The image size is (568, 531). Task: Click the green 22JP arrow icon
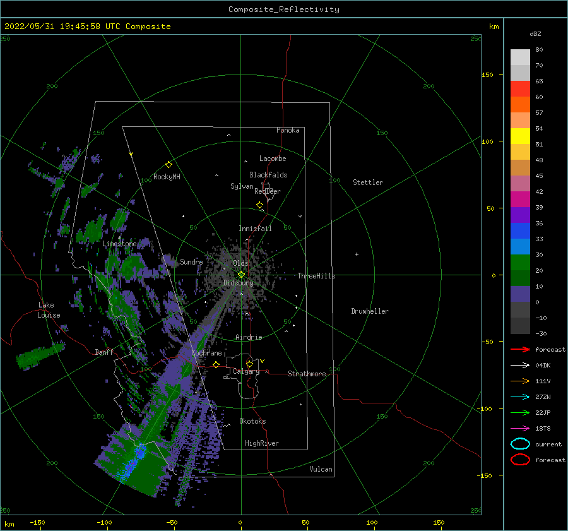(520, 412)
